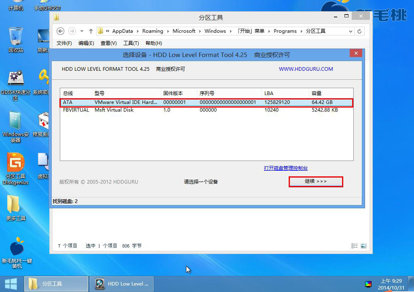Click the taskbar clock showing 9:29
Screen dimensions: 414x292
(391, 284)
